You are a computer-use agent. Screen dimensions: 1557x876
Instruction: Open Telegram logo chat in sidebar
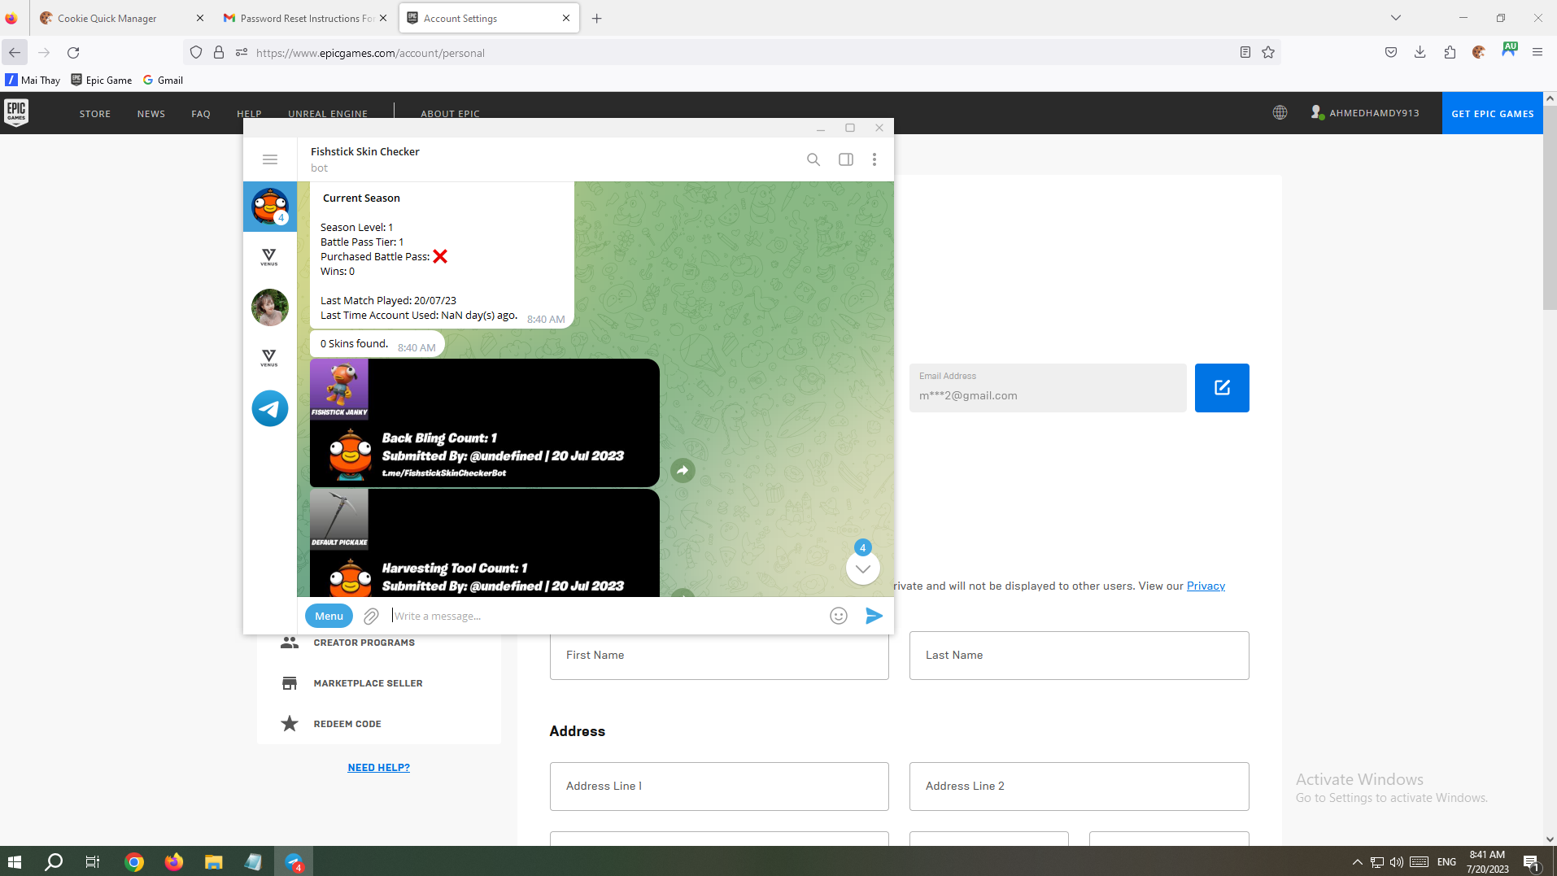click(x=270, y=408)
